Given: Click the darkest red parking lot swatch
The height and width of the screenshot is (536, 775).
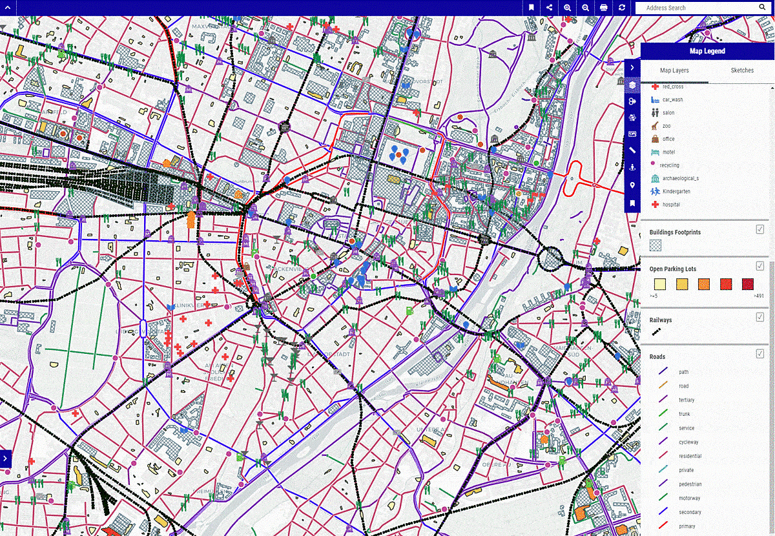Looking at the screenshot, I should pyautogui.click(x=748, y=284).
